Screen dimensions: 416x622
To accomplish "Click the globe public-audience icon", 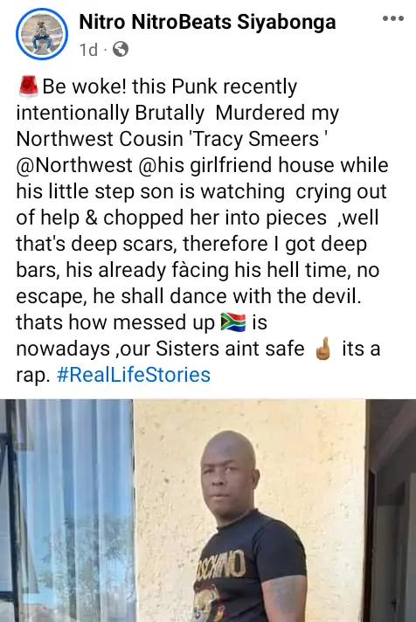I will (121, 49).
